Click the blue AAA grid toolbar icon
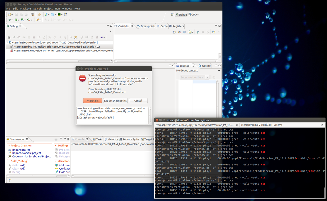327x201 pixels. click(x=66, y=15)
